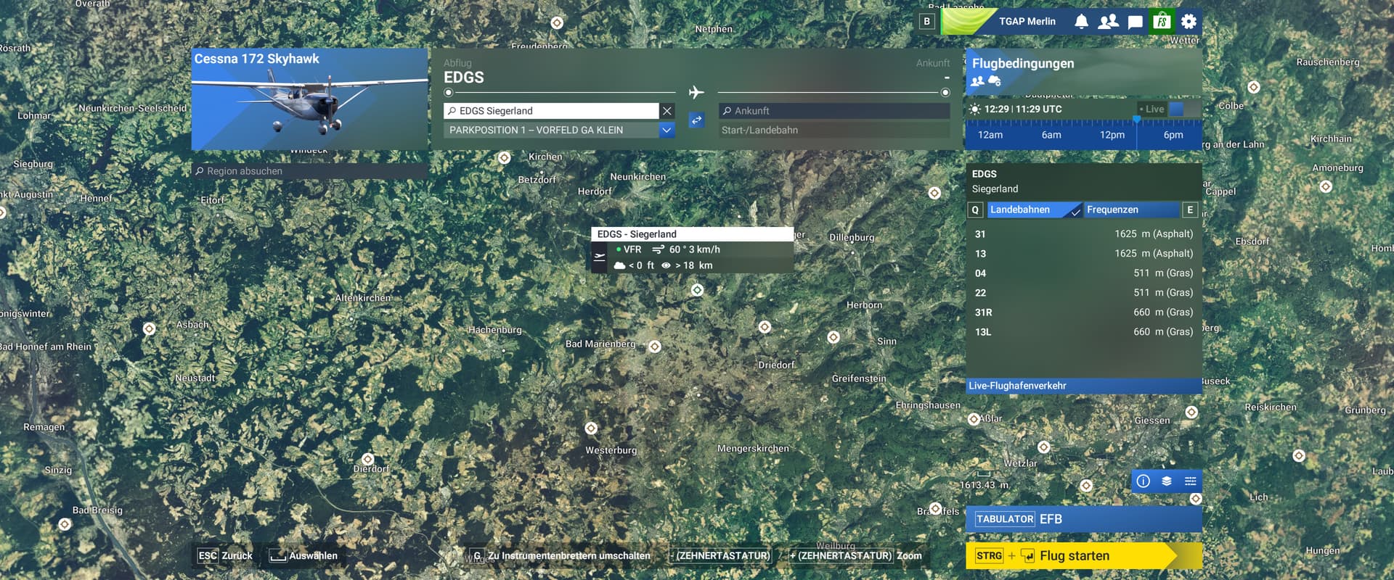Click the weather cloud settings icon

click(x=995, y=81)
